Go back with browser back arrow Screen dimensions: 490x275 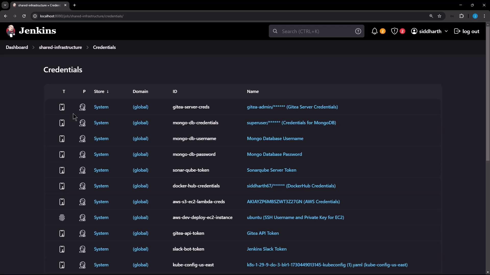6,16
